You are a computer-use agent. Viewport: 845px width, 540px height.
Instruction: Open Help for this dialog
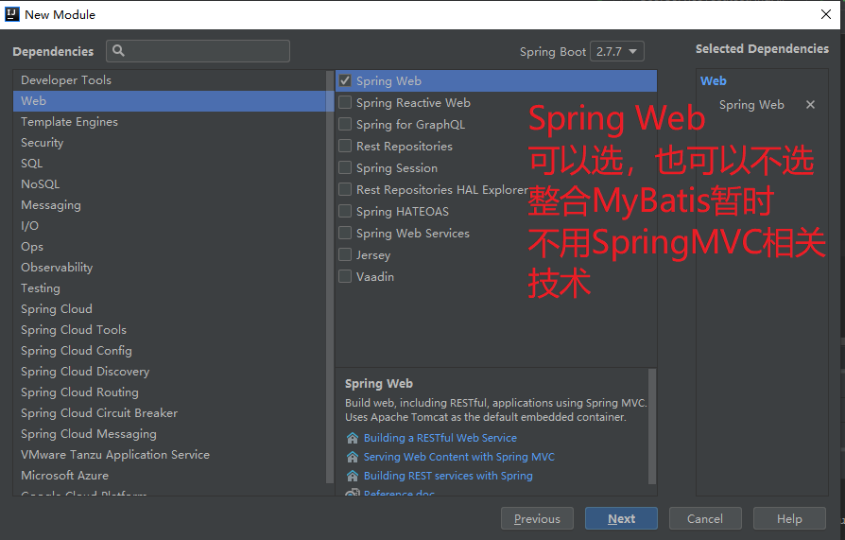click(789, 518)
